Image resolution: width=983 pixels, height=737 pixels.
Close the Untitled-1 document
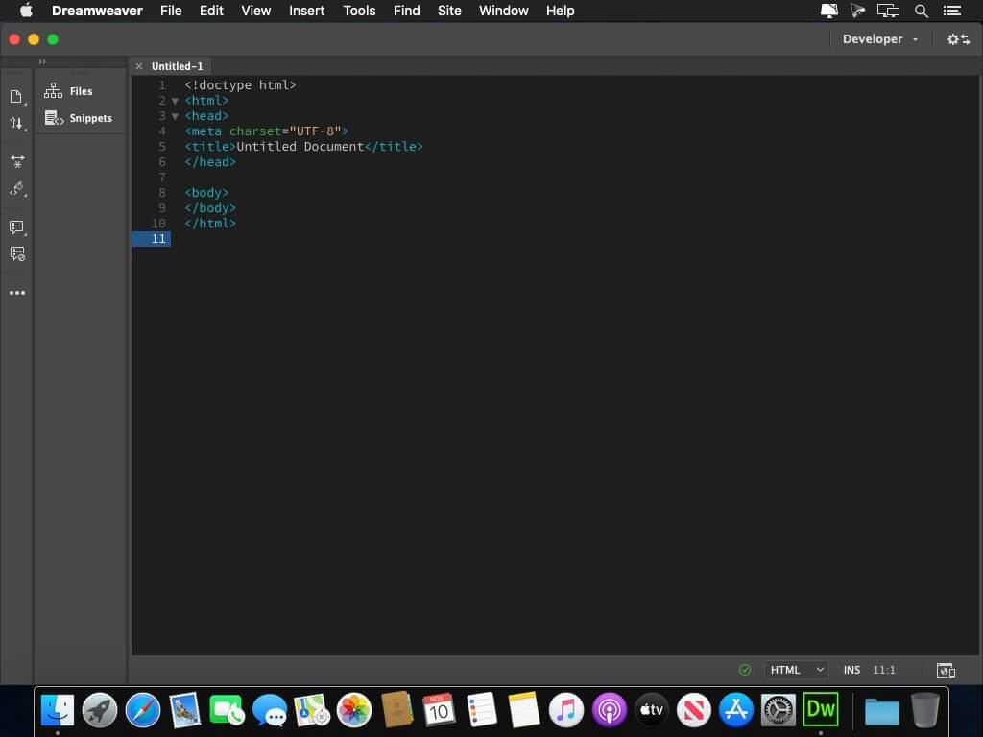click(x=139, y=65)
